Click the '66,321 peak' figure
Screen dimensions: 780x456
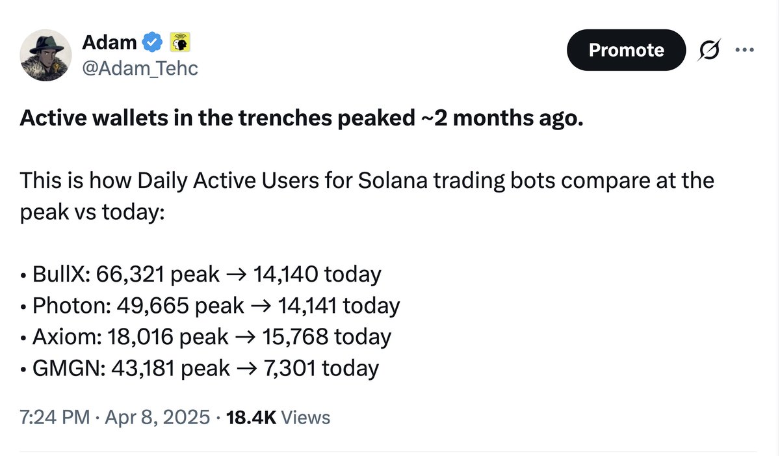tap(158, 274)
